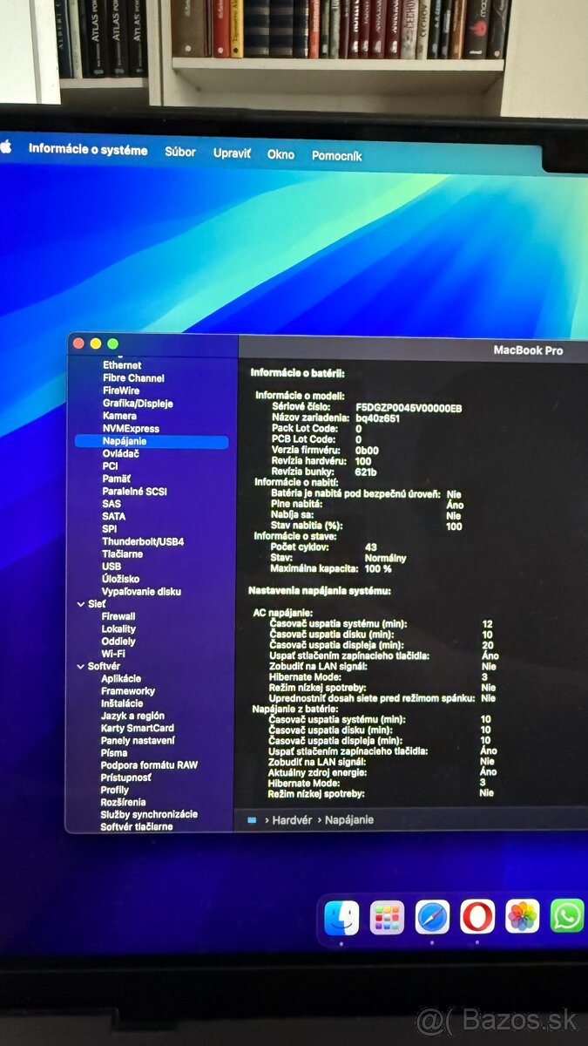This screenshot has height=1046, width=588.
Task: Collapse the Sieť section in sidebar
Action: tap(80, 604)
